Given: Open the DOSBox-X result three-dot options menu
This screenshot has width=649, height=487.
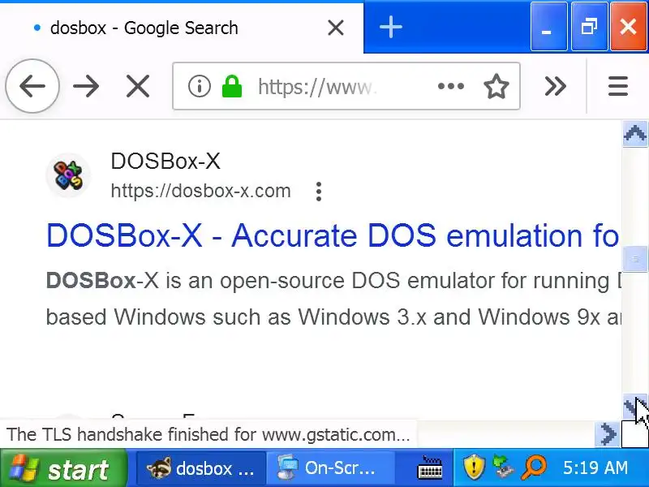Looking at the screenshot, I should (318, 192).
